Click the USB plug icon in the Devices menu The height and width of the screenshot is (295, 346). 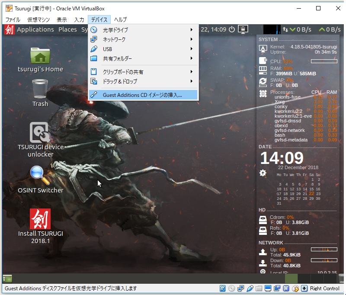tap(94, 49)
